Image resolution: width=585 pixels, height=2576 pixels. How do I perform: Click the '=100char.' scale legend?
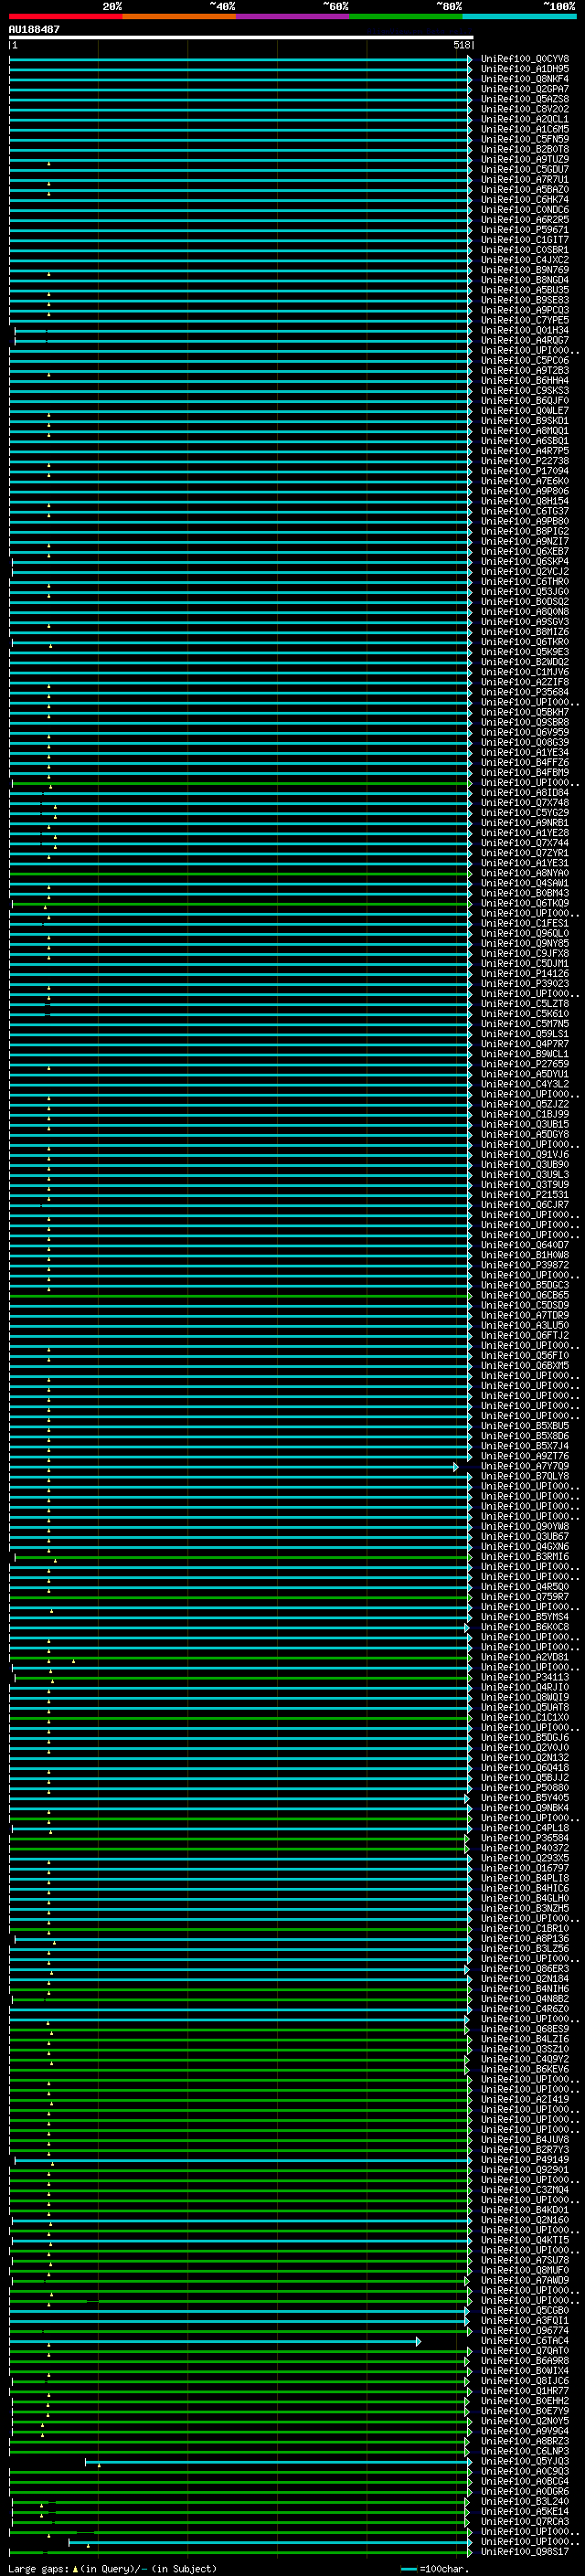click(443, 2569)
